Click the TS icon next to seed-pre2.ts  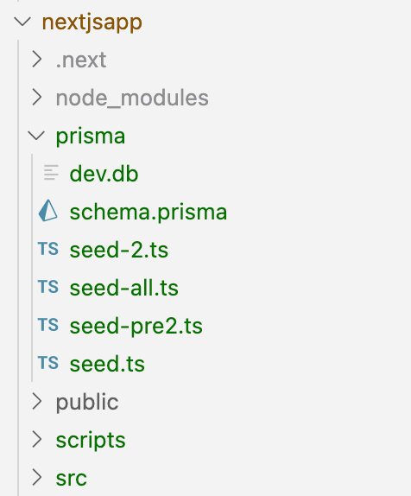[x=48, y=325]
